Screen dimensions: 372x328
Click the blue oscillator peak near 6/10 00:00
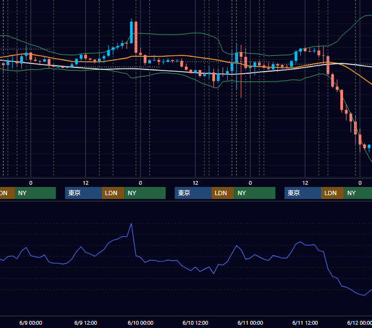coord(131,224)
